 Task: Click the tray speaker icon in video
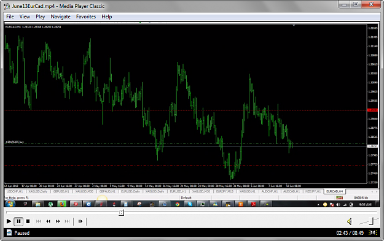(338, 205)
